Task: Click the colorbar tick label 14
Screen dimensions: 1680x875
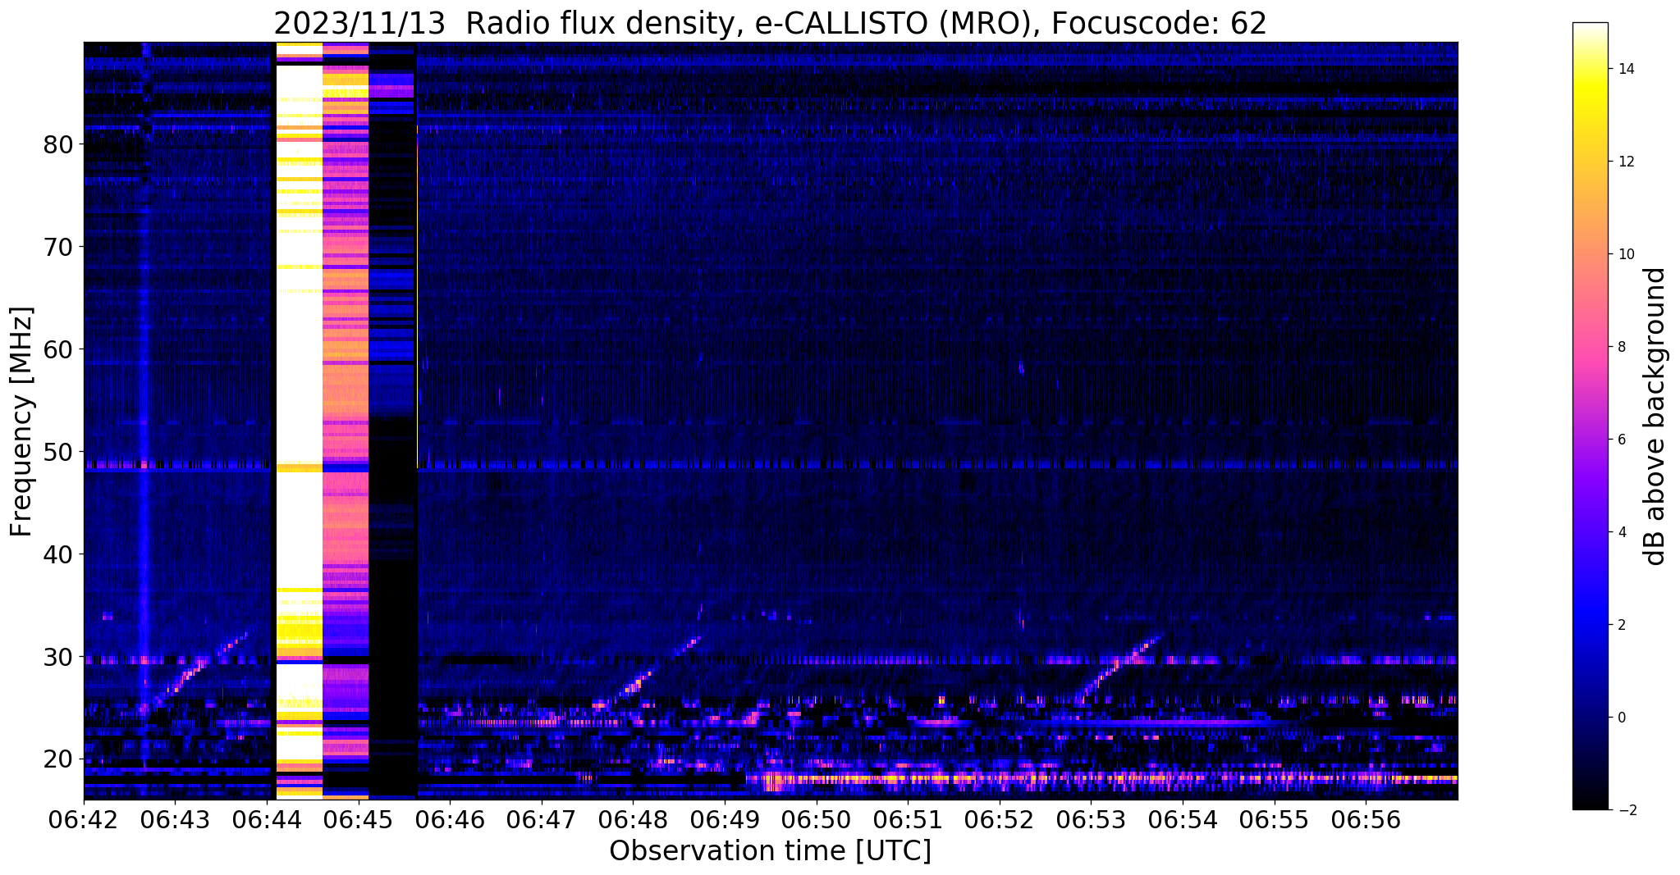Action: click(x=1625, y=69)
